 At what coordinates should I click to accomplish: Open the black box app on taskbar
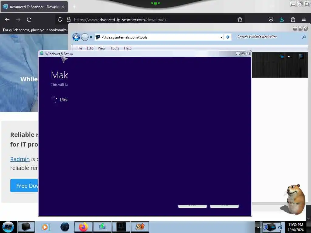coord(26,227)
